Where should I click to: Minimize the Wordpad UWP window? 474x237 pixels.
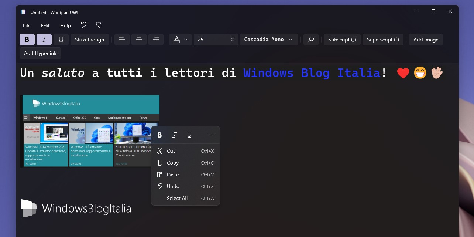point(416,11)
